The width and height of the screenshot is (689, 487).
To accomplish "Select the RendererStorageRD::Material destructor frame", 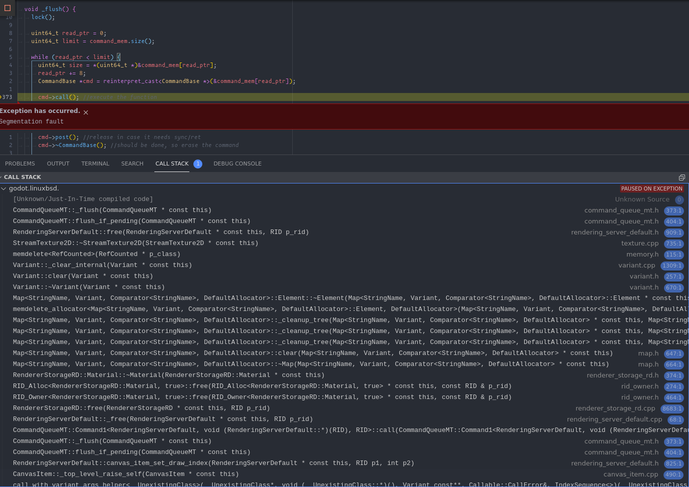I will pyautogui.click(x=344, y=375).
